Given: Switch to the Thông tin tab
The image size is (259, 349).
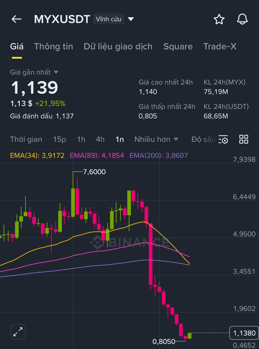Looking at the screenshot, I should tap(53, 47).
